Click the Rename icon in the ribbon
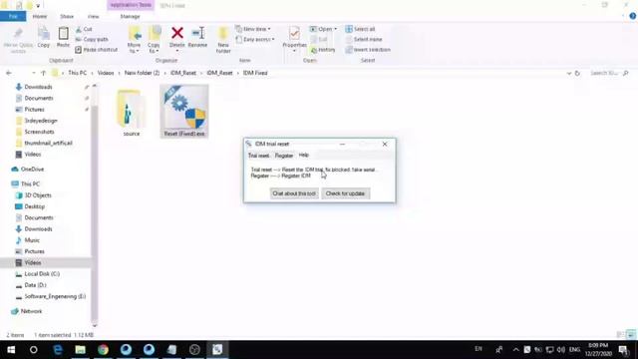Screen dimensions: 638x359 (x=197, y=33)
